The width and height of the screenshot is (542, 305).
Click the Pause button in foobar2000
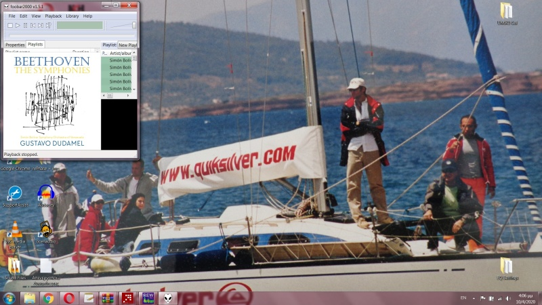pos(25,25)
